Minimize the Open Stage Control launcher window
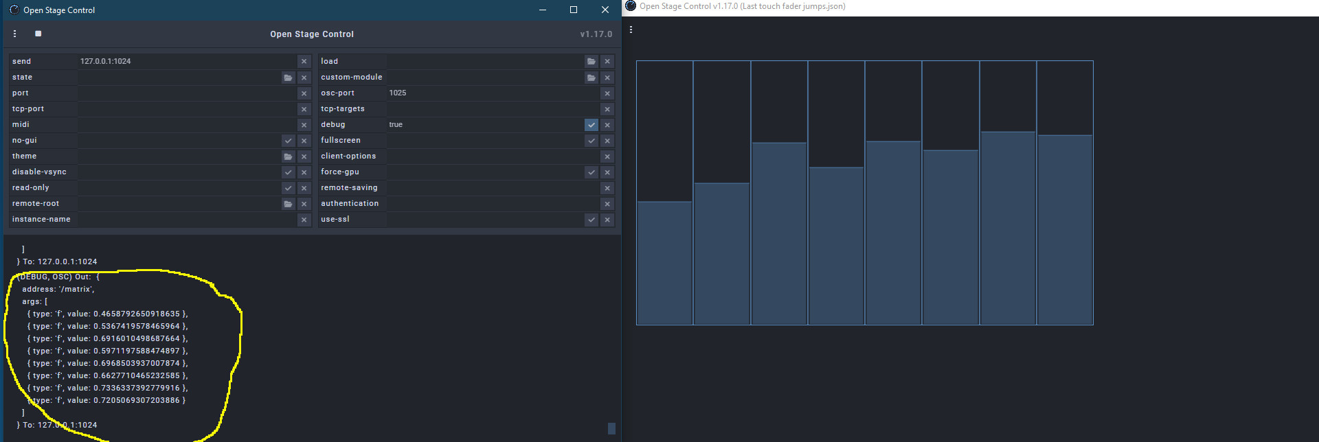Image resolution: width=1319 pixels, height=442 pixels. [x=543, y=10]
